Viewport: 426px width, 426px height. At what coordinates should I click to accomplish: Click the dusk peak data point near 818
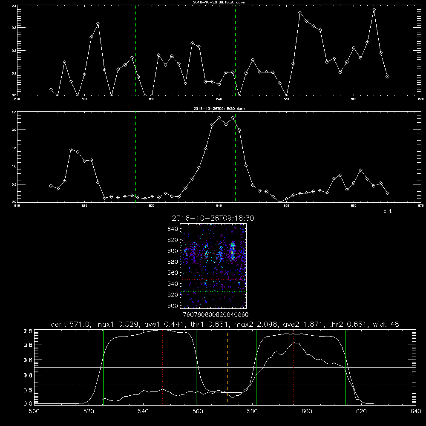[71, 150]
